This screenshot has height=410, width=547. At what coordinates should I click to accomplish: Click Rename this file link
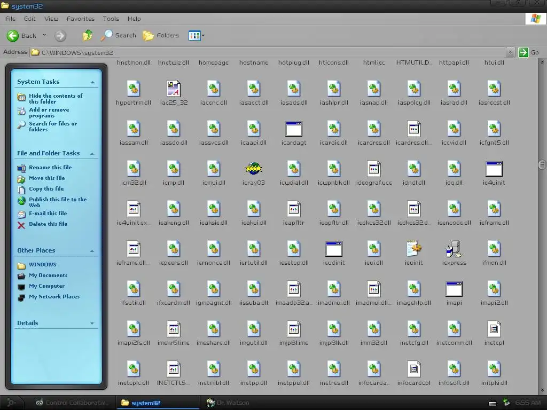pos(50,167)
